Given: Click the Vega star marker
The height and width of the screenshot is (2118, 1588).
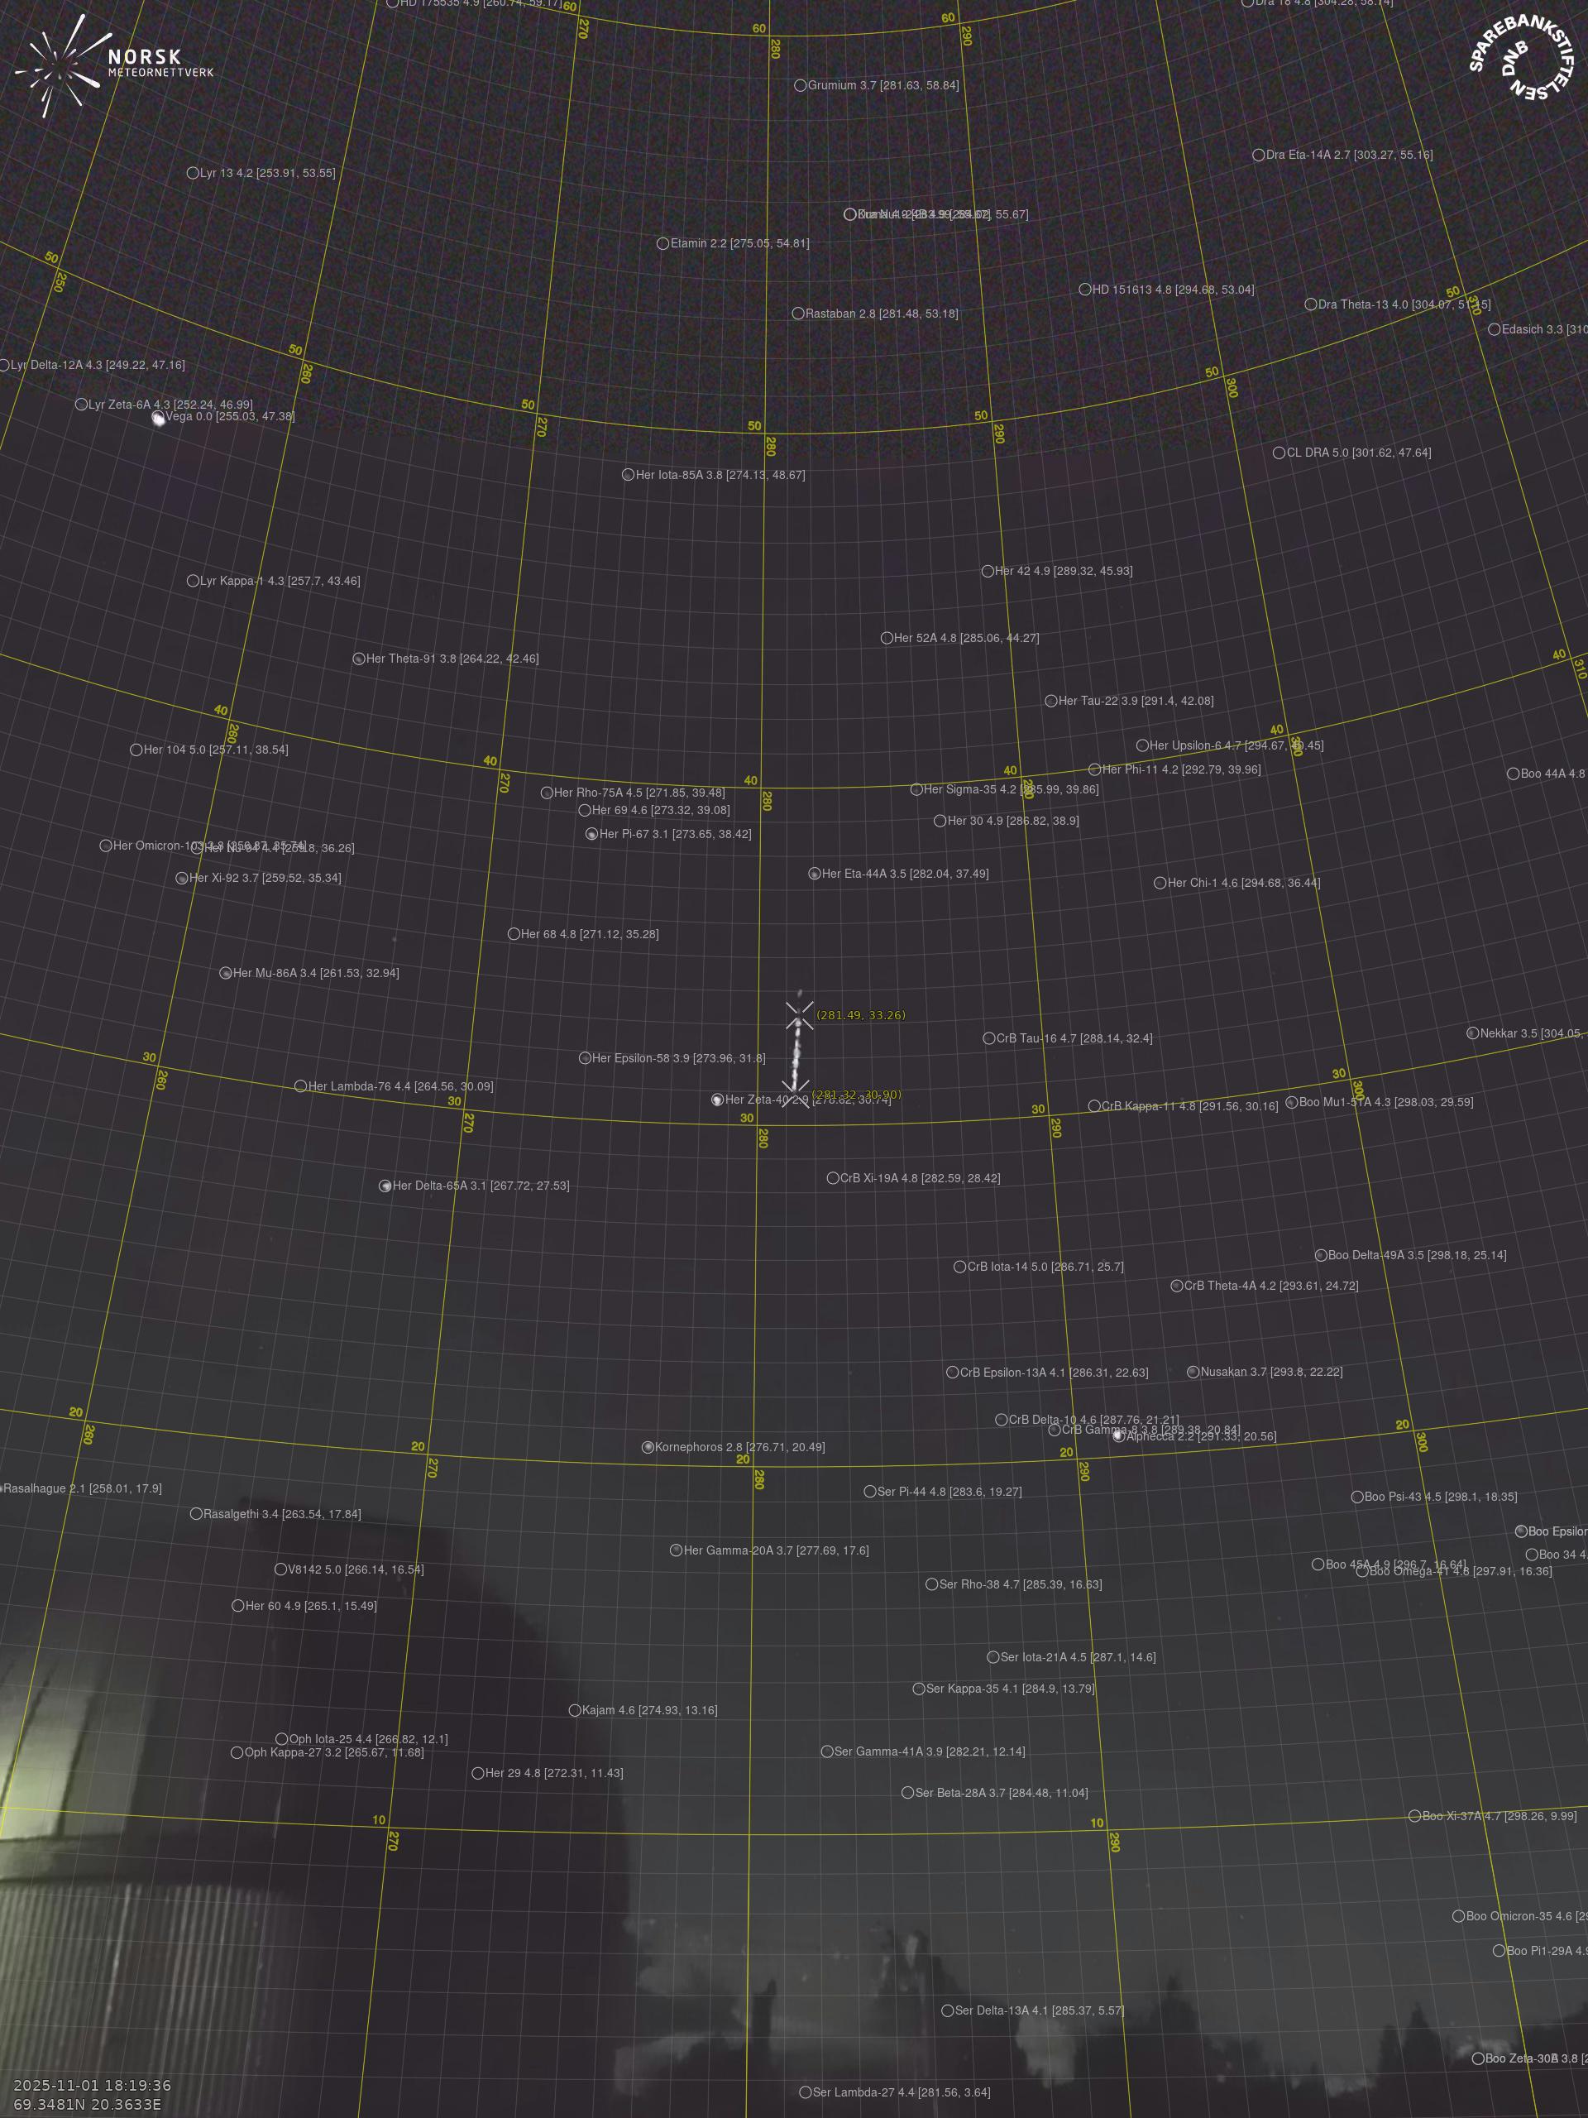Looking at the screenshot, I should pyautogui.click(x=159, y=418).
